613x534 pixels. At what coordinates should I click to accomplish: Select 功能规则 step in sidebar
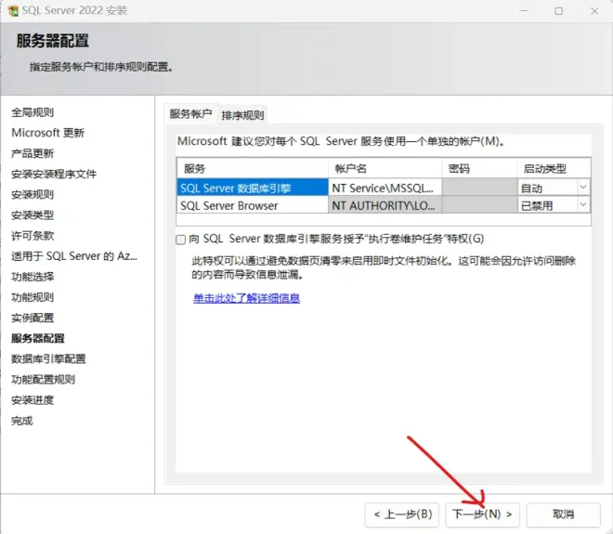click(33, 297)
